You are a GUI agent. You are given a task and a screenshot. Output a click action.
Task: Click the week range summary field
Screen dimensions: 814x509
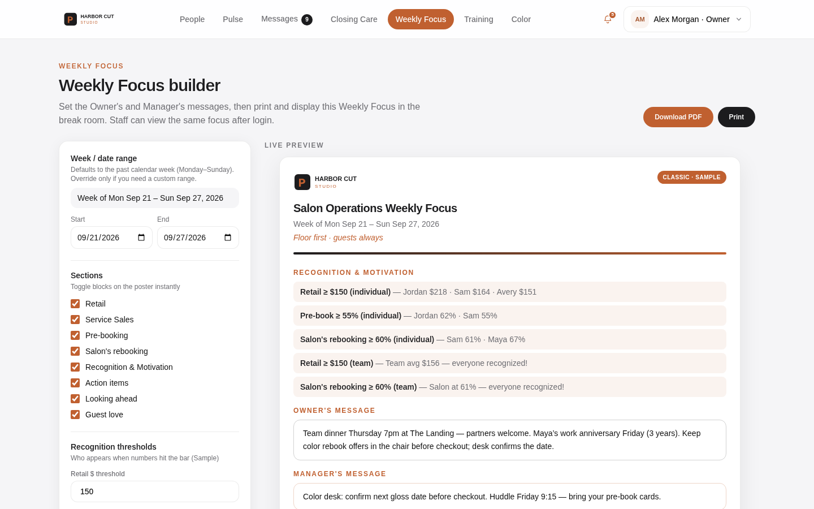pyautogui.click(x=155, y=198)
